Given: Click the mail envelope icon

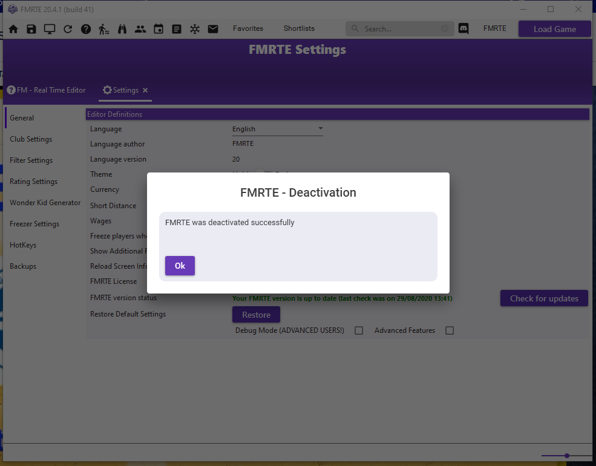Looking at the screenshot, I should tap(213, 29).
